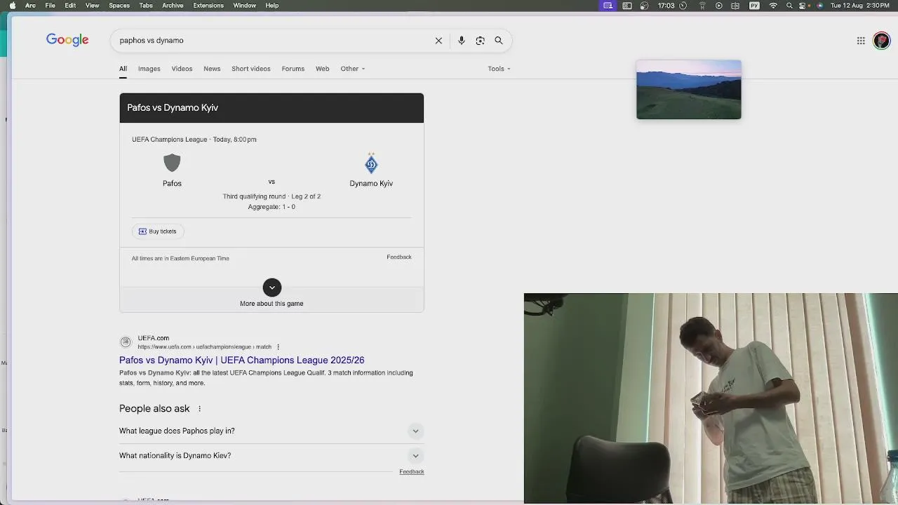Open Spotlight search in the menu bar

coord(789,6)
